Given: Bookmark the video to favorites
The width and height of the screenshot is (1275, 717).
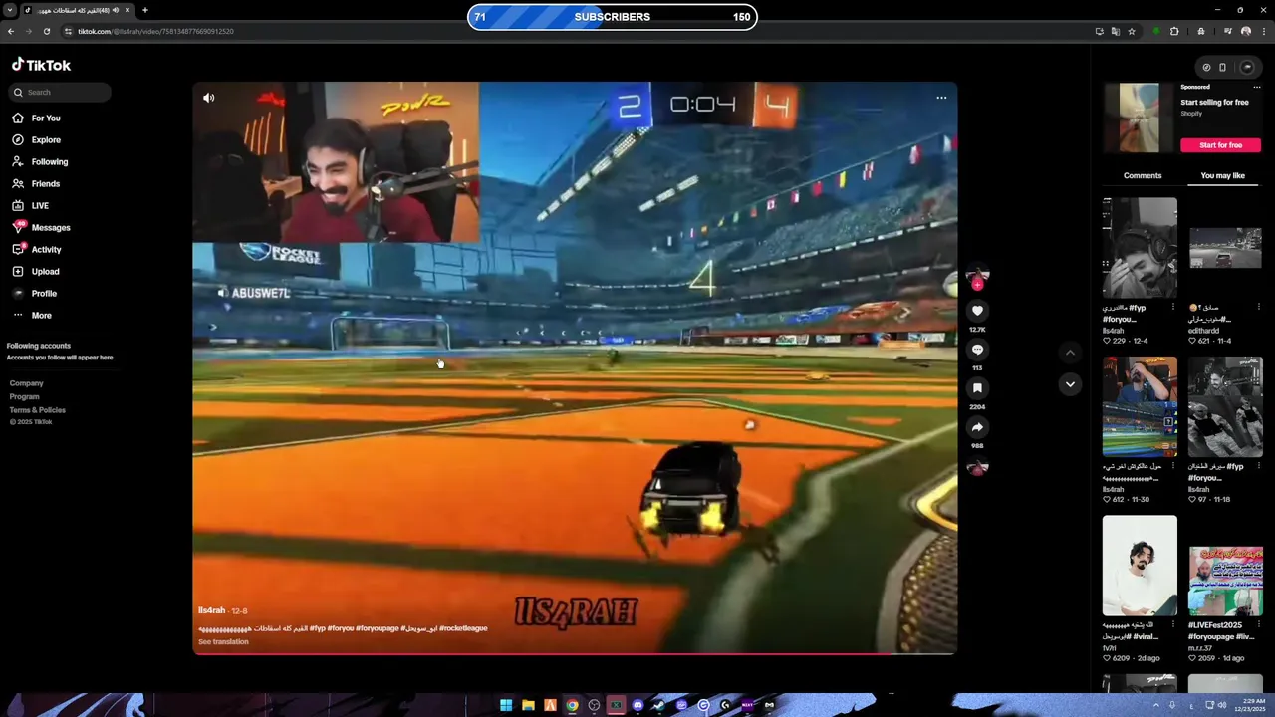Looking at the screenshot, I should pyautogui.click(x=977, y=388).
